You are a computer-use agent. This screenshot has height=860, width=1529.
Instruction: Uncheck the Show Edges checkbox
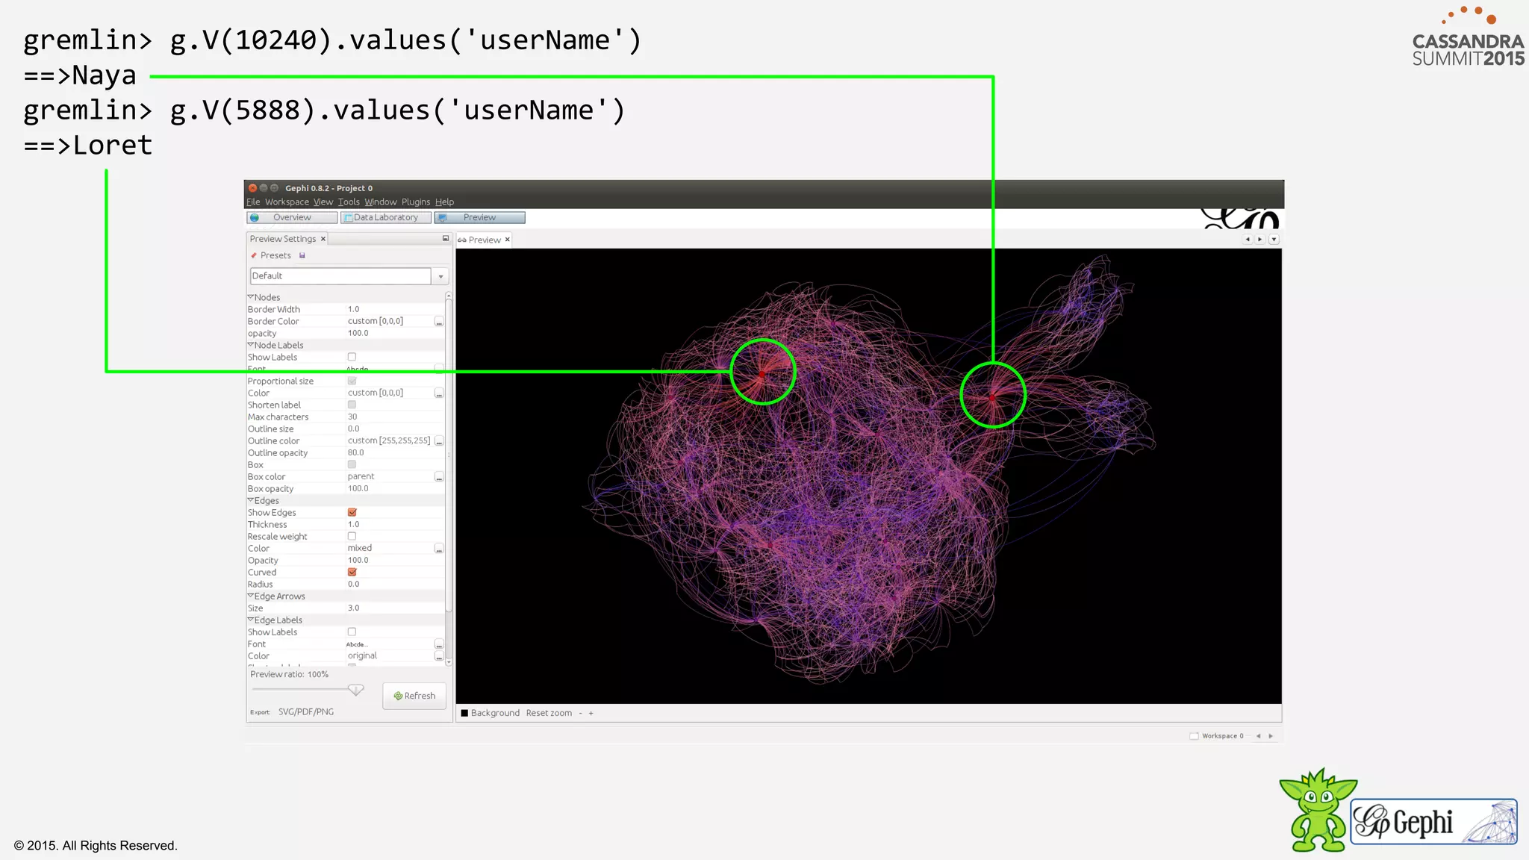(x=352, y=513)
